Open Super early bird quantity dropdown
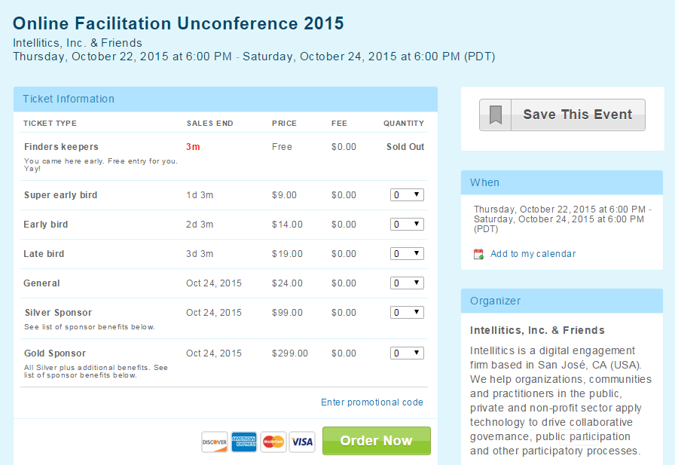Screen dimensions: 675x465 [x=407, y=195]
